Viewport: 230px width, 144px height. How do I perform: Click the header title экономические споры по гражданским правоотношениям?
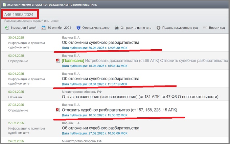pos(52,5)
